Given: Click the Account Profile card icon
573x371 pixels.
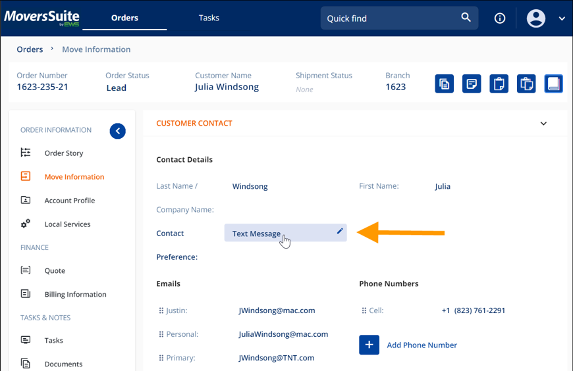Looking at the screenshot, I should pyautogui.click(x=26, y=200).
